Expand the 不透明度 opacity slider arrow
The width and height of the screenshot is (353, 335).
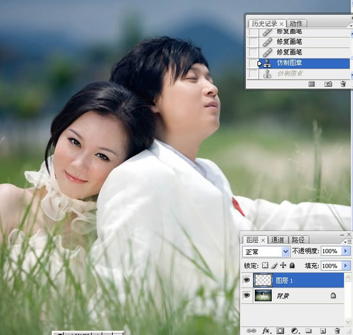pos(347,251)
